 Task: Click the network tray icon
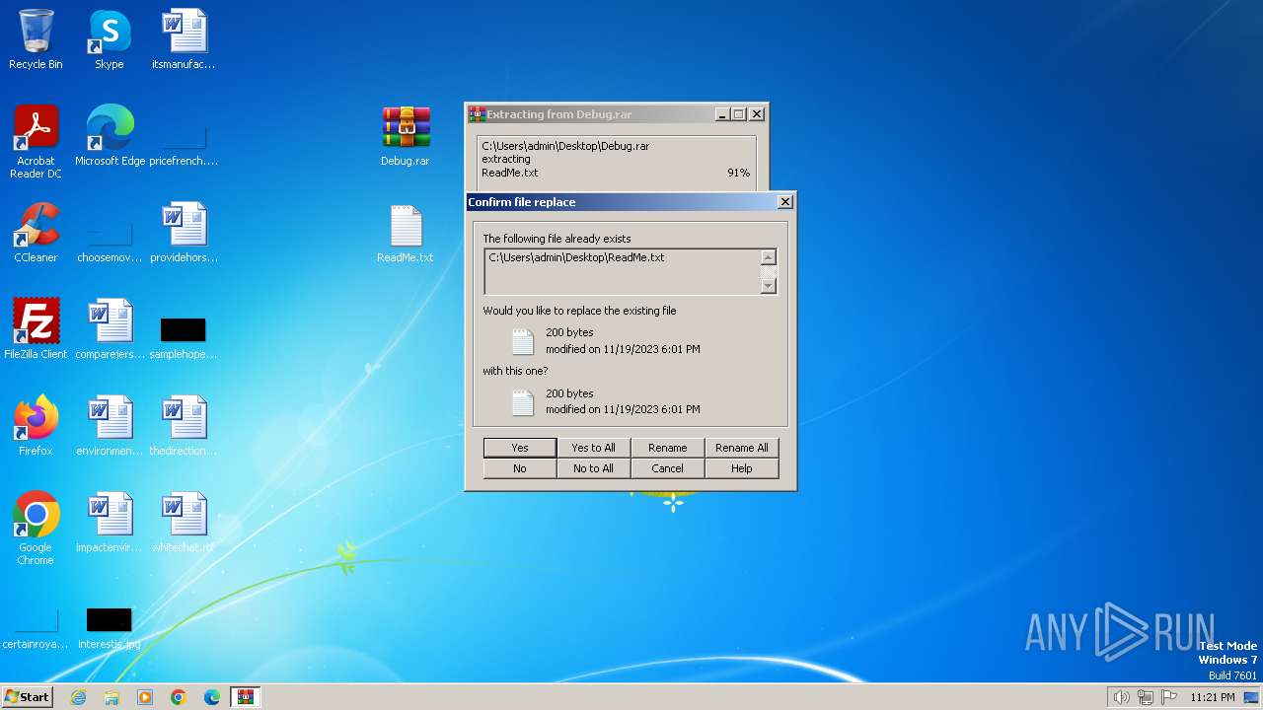coord(1146,697)
